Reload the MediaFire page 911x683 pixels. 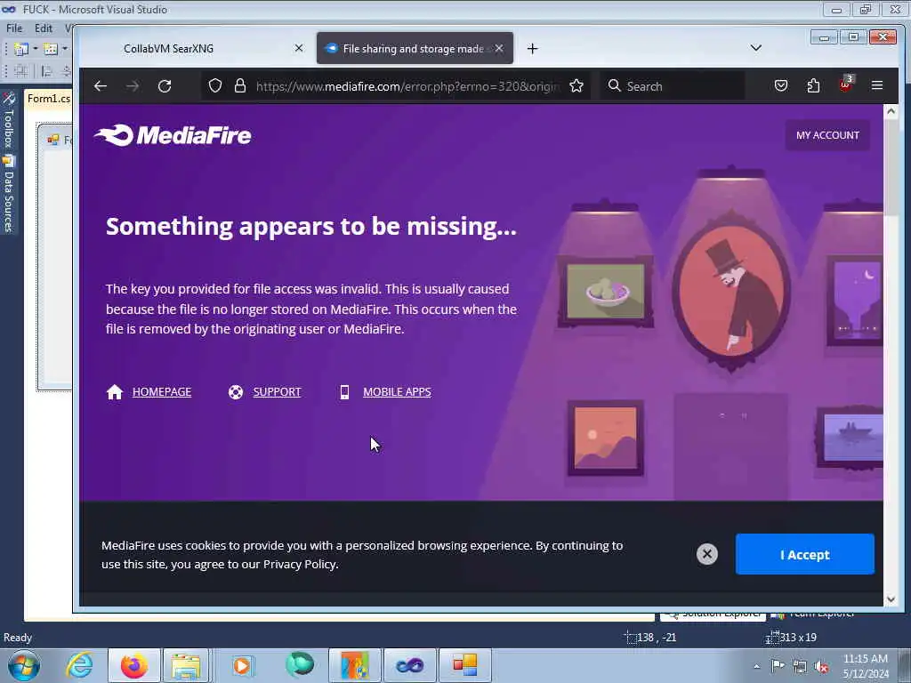tap(165, 86)
